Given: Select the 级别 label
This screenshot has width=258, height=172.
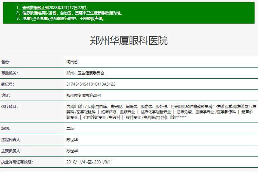Looking at the screenshot, I should 6,129.
